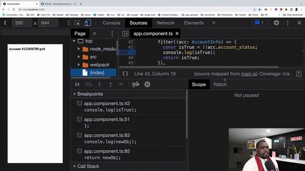Click step into next function icon
Image resolution: width=305 pixels, height=171 pixels.
(100, 85)
